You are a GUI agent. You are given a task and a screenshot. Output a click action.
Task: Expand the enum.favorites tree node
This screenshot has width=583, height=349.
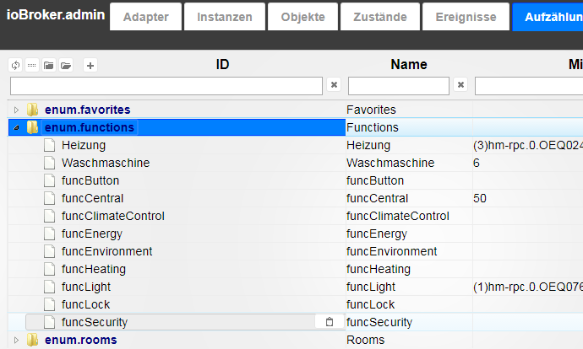point(16,110)
